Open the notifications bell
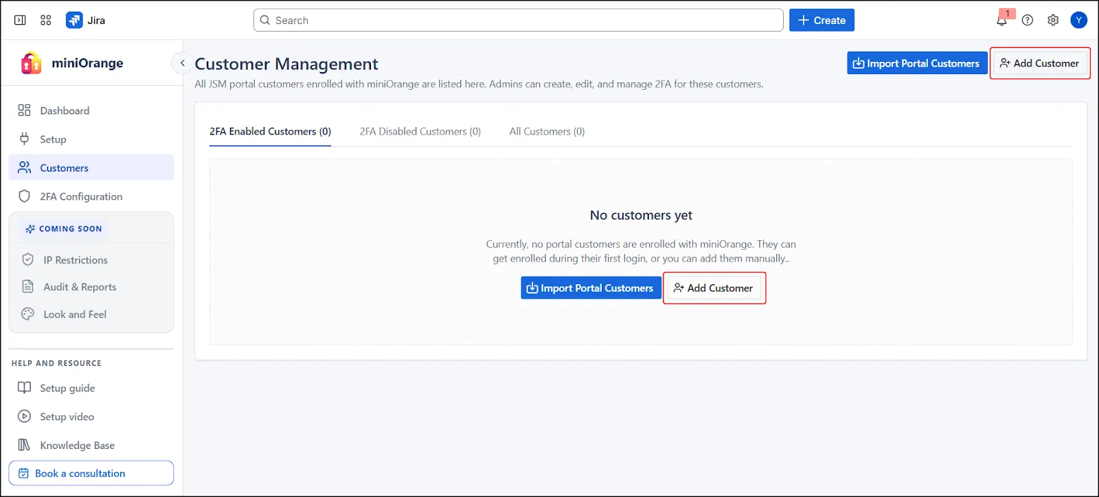The width and height of the screenshot is (1099, 497). (x=1001, y=20)
